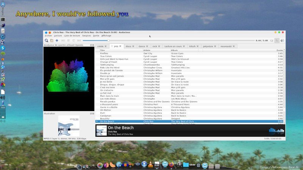
Task: Expand the Liste de lecture menu
Action: (x=72, y=36)
